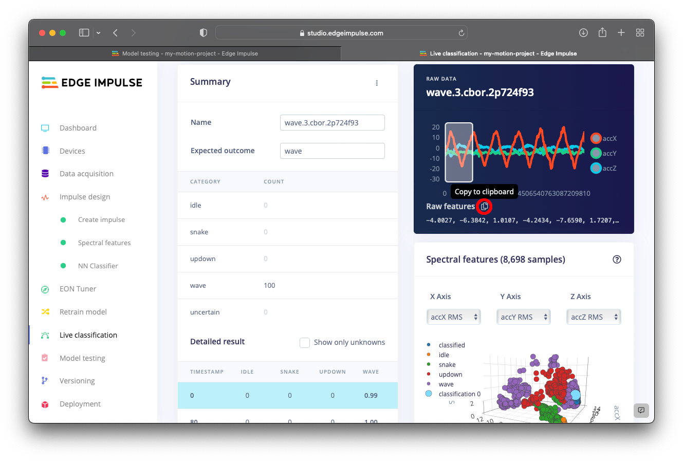The height and width of the screenshot is (461, 683).
Task: Show Safari tab overview
Action: click(640, 33)
